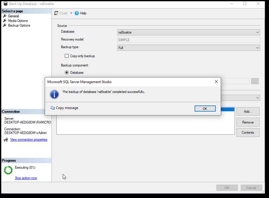Click the Remove destination button
Screen dimensions: 269x198
coord(248,122)
